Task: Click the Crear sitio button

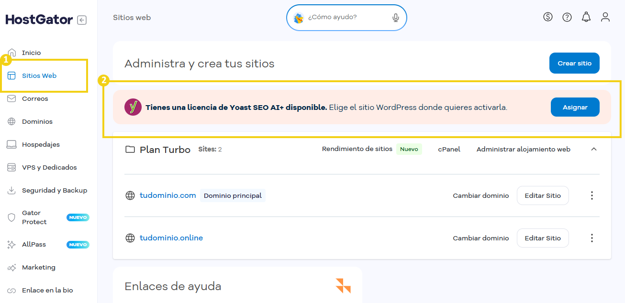Action: tap(574, 63)
